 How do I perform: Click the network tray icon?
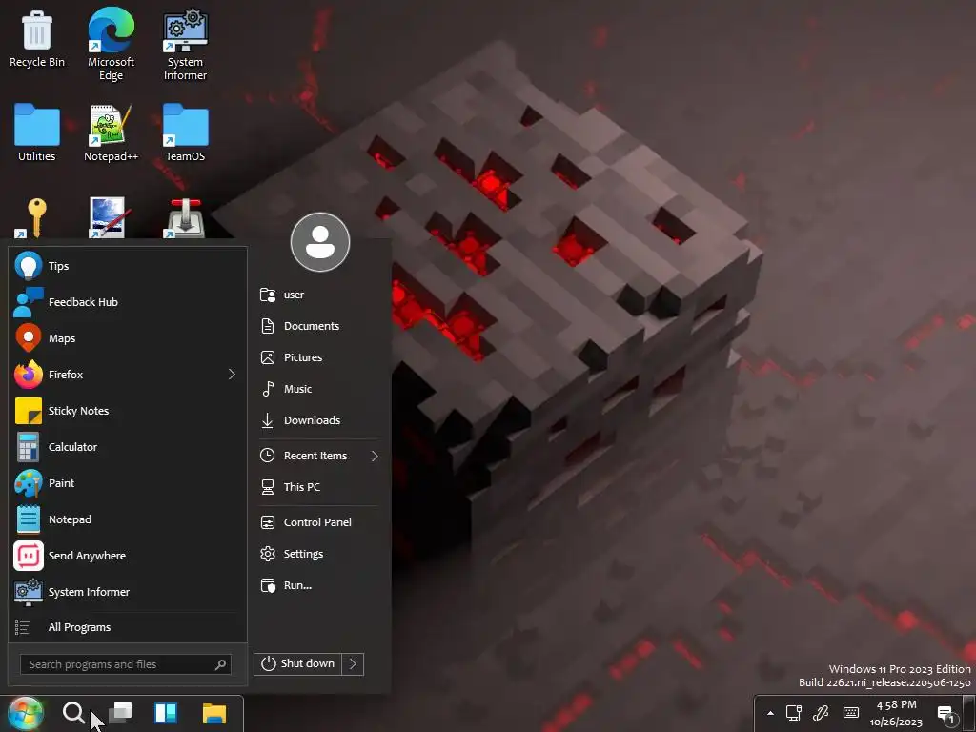tap(794, 713)
